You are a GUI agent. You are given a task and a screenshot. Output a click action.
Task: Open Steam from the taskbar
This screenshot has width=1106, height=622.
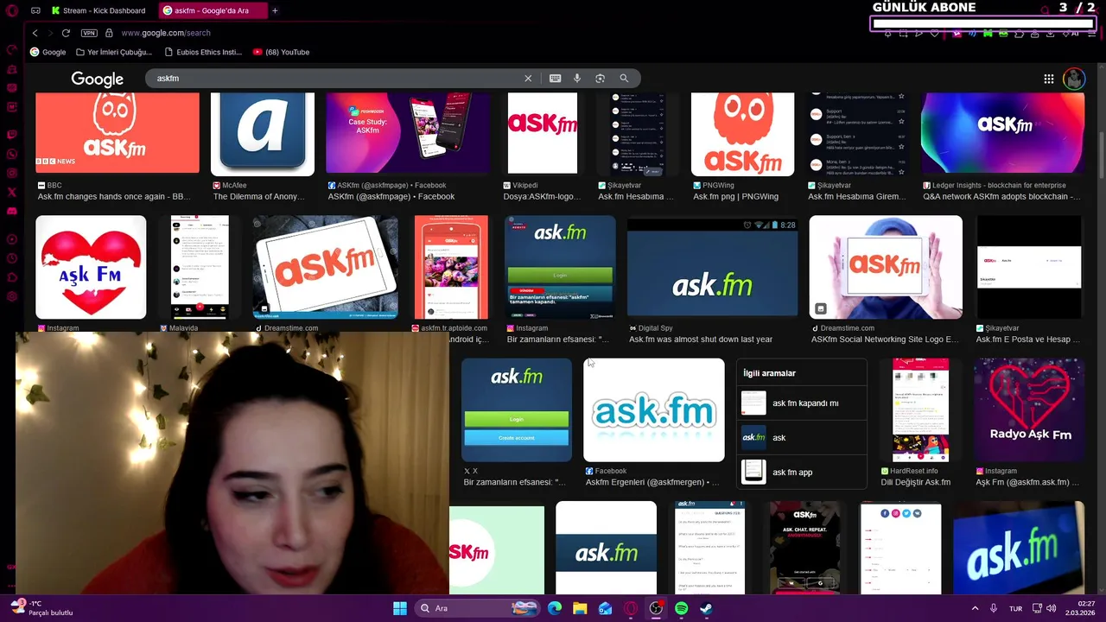[706, 608]
